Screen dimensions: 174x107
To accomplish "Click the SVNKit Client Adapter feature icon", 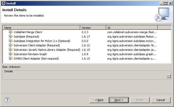I will [11, 59].
